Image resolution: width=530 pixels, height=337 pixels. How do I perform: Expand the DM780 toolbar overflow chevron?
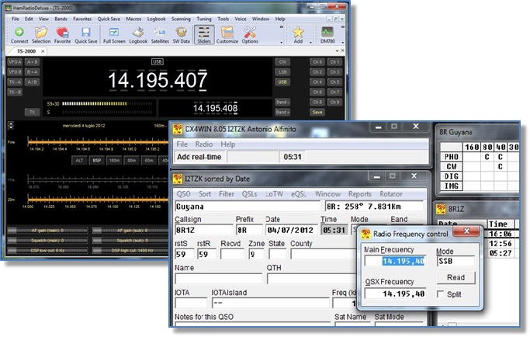[x=342, y=27]
